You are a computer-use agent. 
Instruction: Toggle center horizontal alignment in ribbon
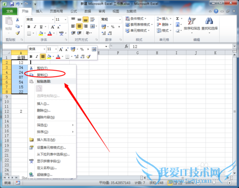(79, 26)
